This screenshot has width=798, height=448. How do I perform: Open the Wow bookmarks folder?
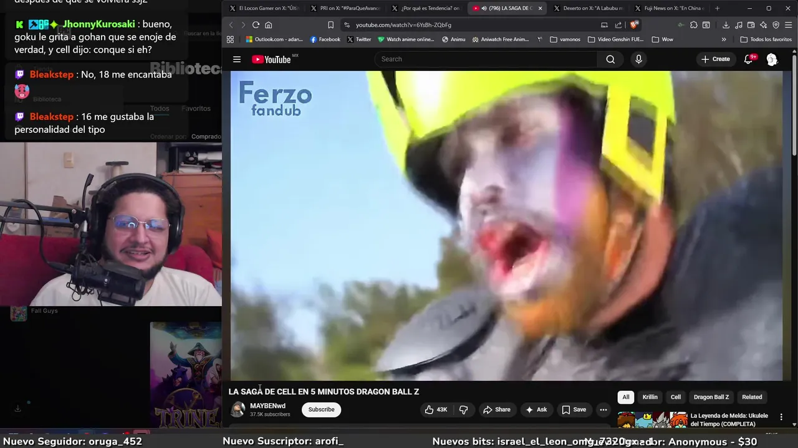[662, 39]
